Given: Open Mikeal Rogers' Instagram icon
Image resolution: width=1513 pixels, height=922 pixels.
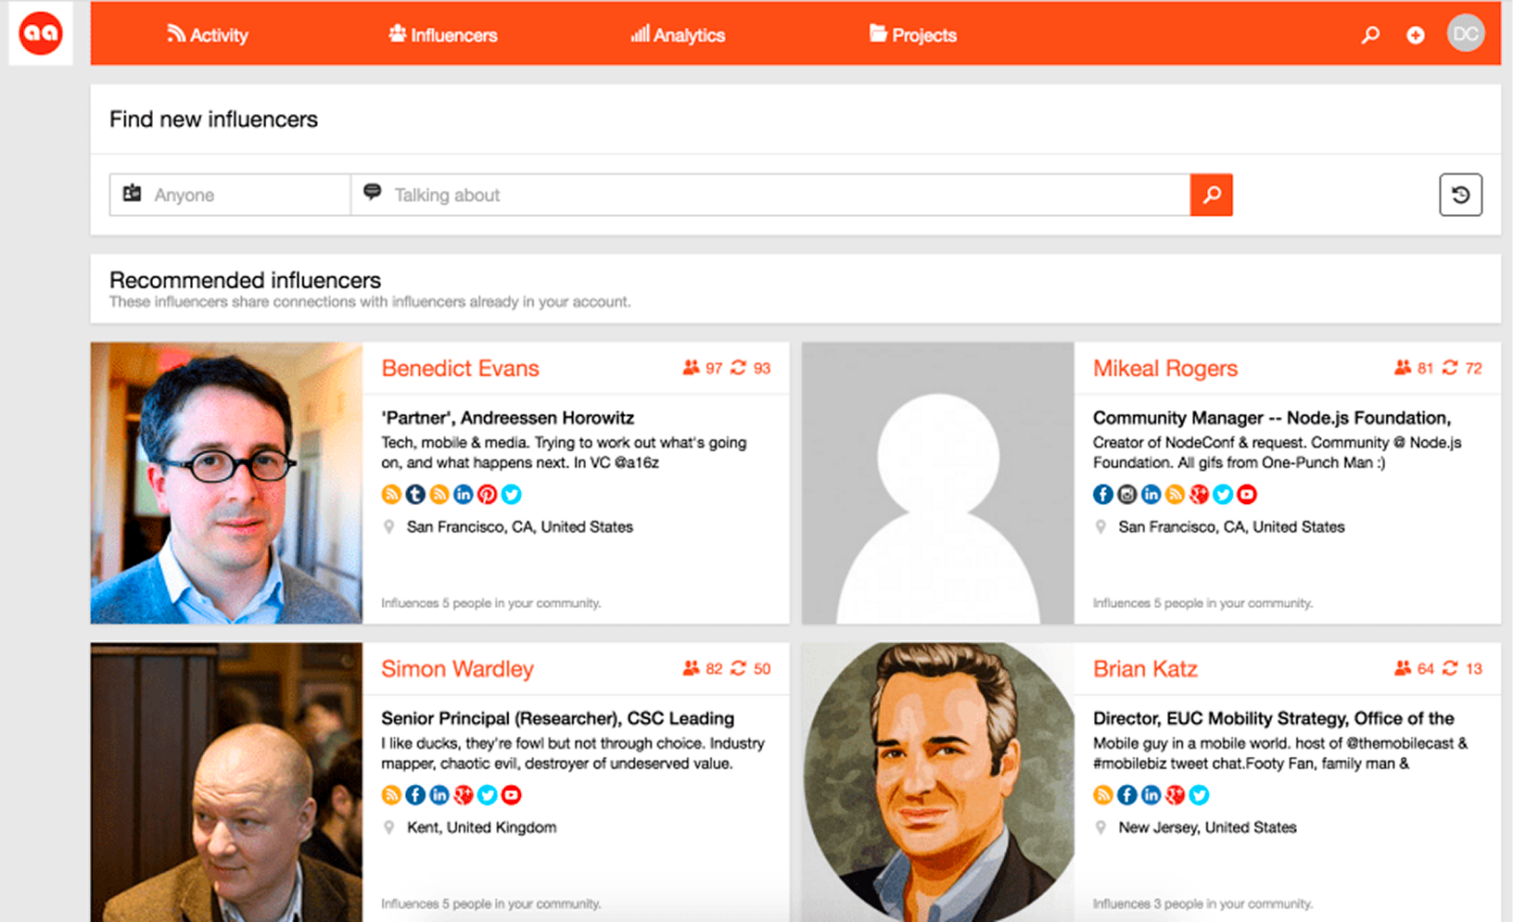Looking at the screenshot, I should click(1126, 495).
